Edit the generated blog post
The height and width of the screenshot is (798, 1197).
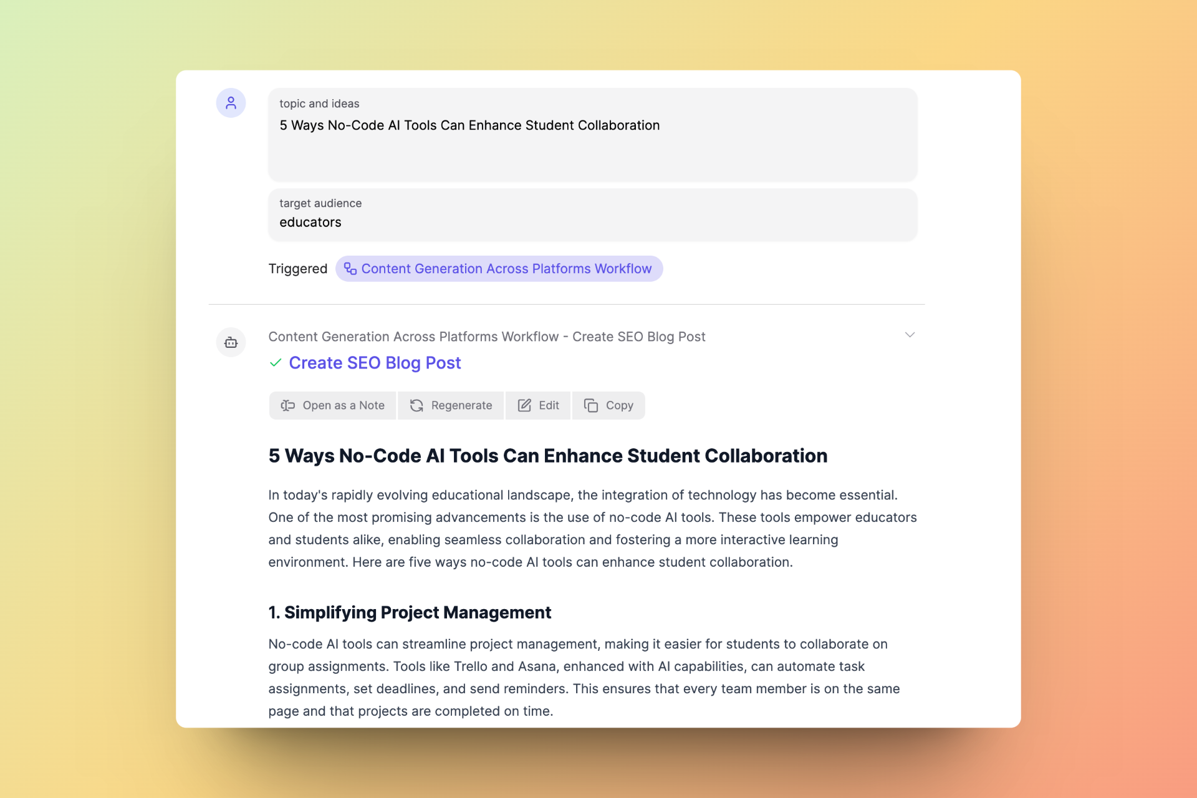pos(537,405)
